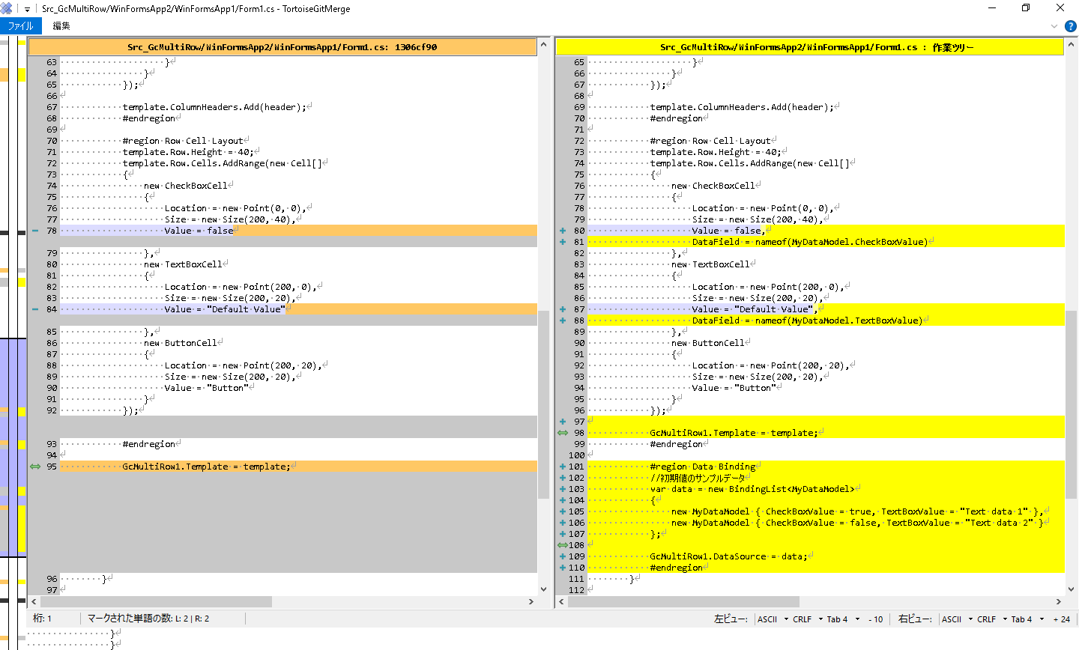Screen dimensions: 1079x650
Task: Click the plus marker on right line 109
Action: pyautogui.click(x=563, y=556)
